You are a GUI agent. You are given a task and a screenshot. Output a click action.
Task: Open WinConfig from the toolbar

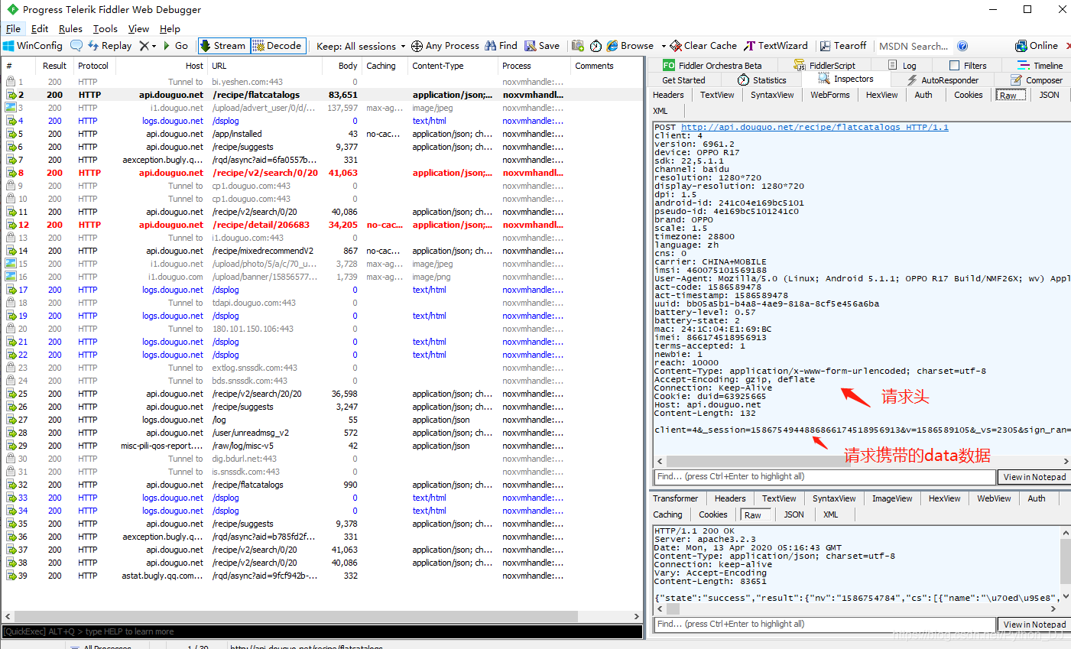pyautogui.click(x=33, y=46)
